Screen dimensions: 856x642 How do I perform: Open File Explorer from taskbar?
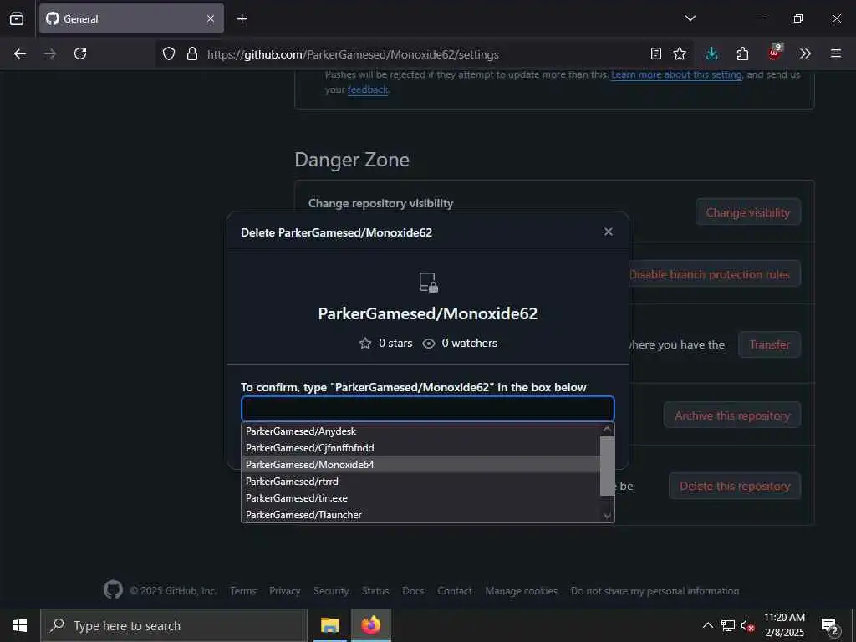pyautogui.click(x=329, y=625)
